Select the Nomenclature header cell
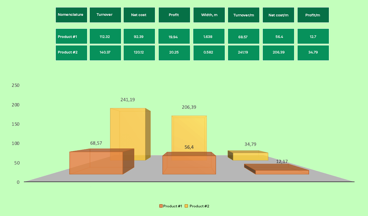The width and height of the screenshot is (368, 216). click(71, 15)
